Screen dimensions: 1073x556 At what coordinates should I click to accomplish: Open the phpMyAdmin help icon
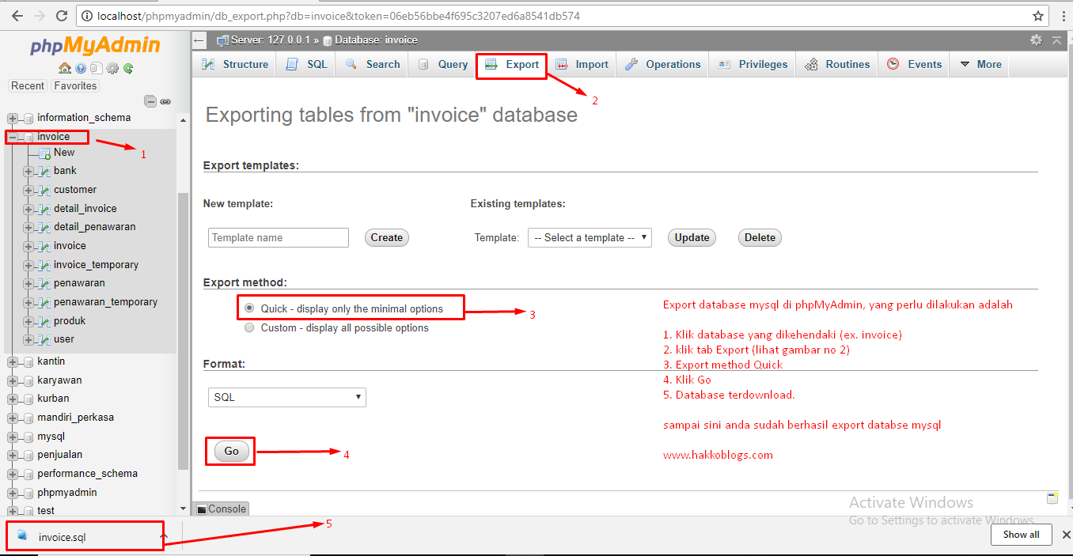pos(81,69)
